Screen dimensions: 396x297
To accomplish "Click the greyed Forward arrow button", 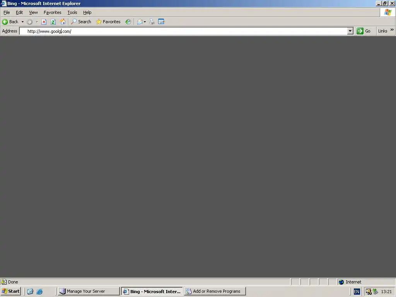I will coord(29,22).
